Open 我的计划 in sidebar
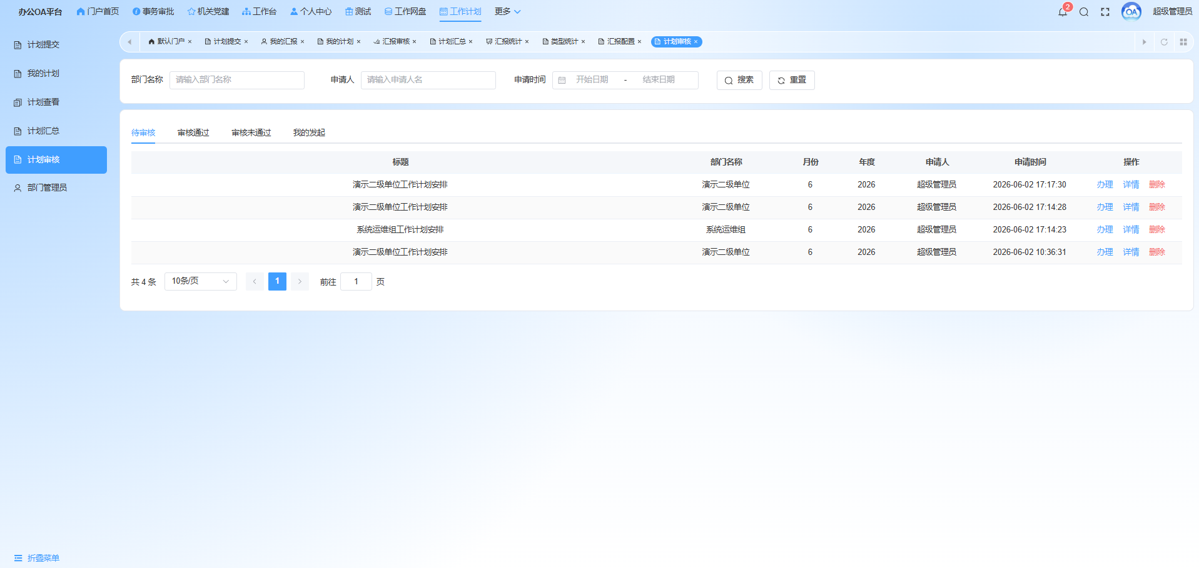Screen dimensions: 1199x568 click(x=56, y=74)
